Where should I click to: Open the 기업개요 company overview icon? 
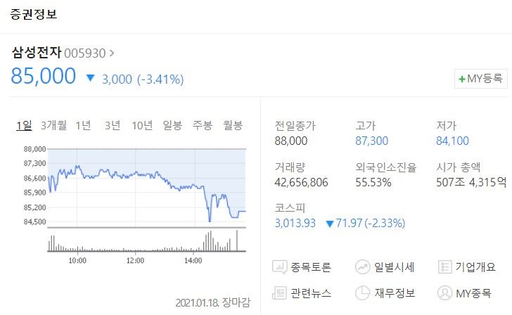coord(444,267)
